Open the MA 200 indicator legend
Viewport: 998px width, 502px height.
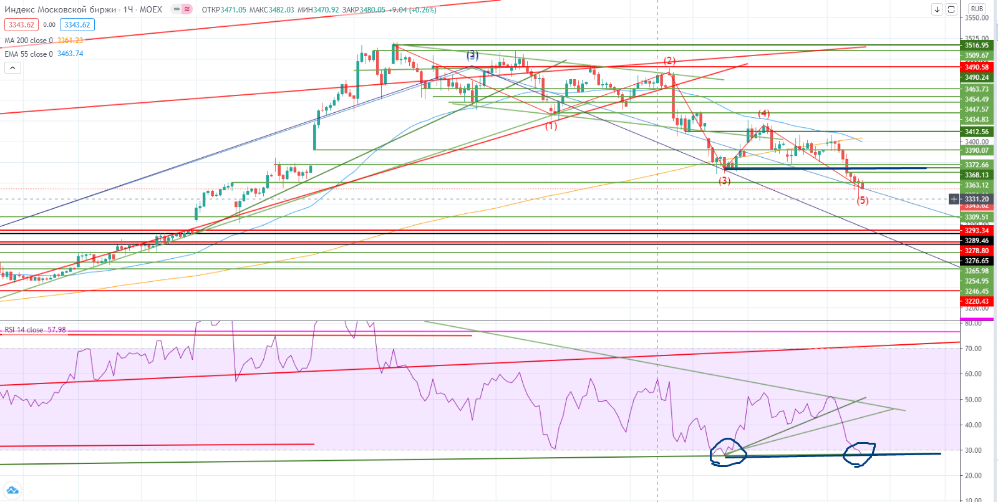[x=29, y=41]
